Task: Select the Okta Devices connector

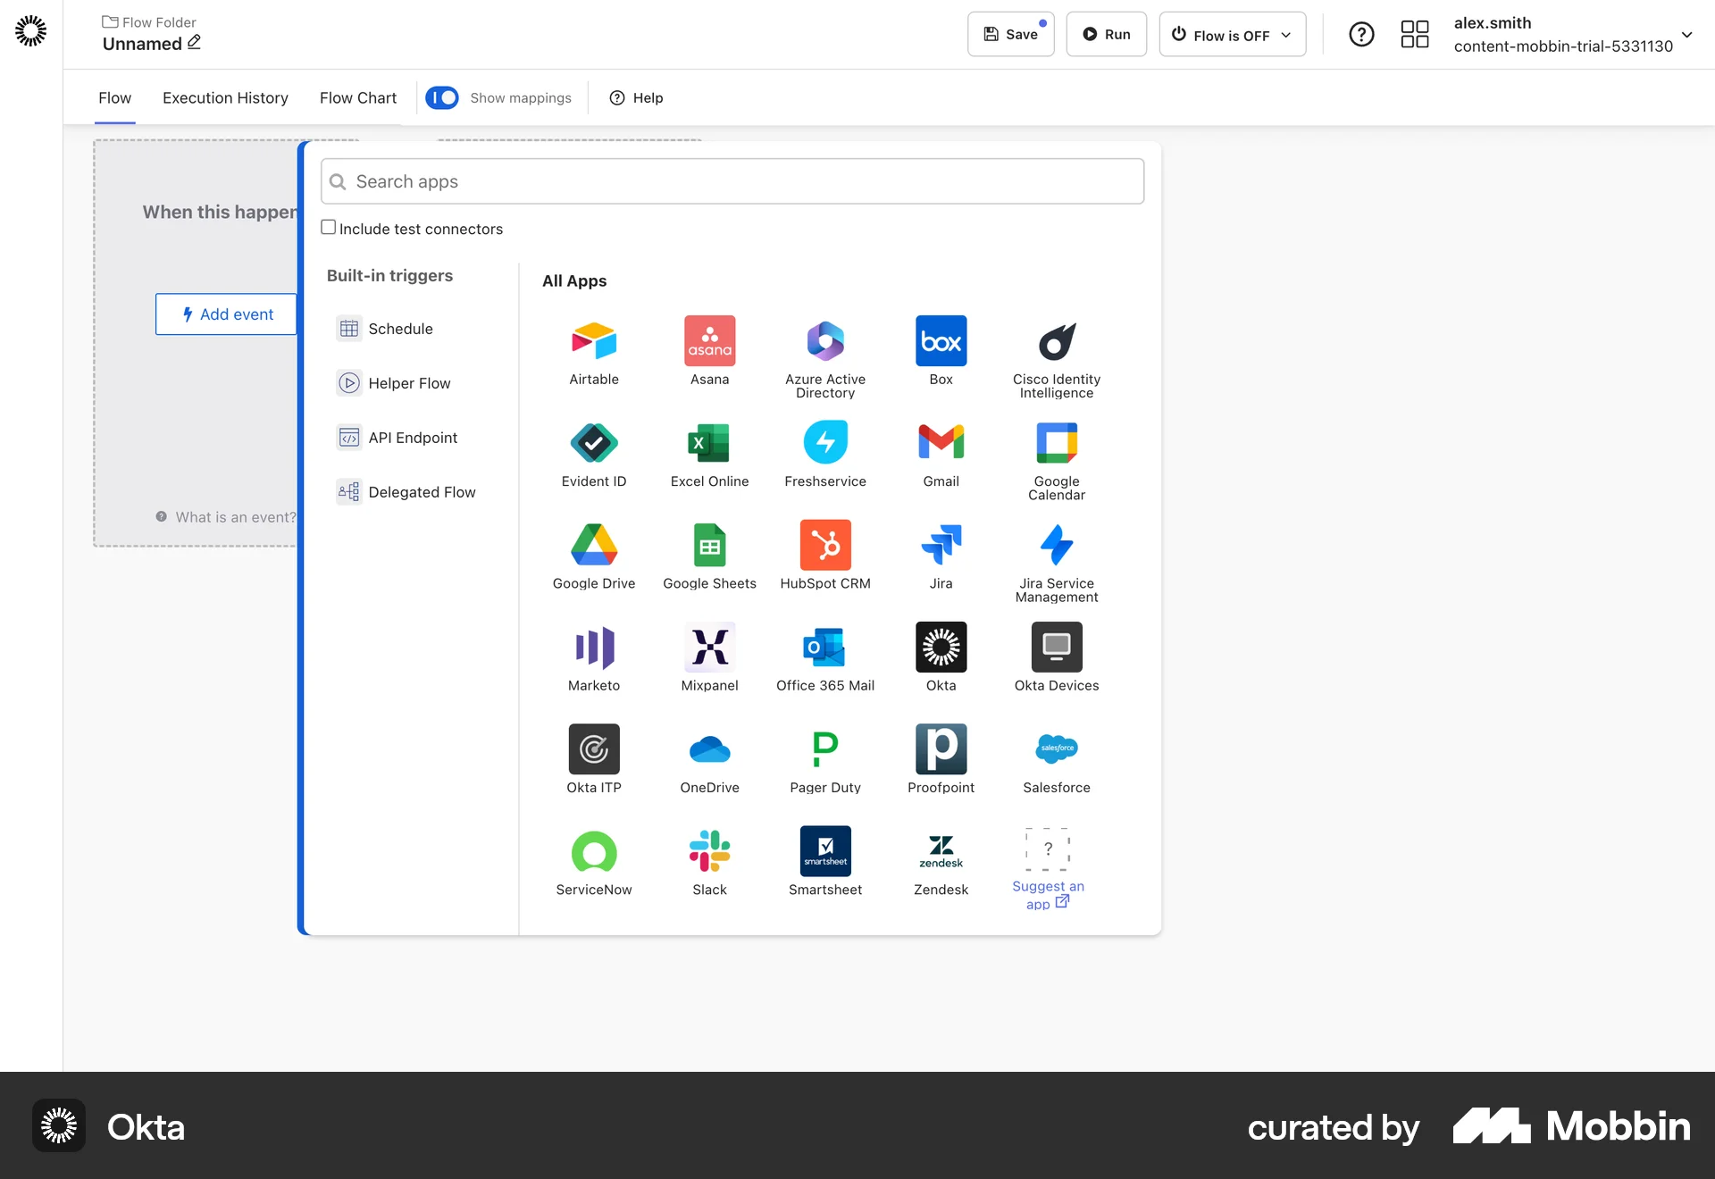Action: point(1056,657)
